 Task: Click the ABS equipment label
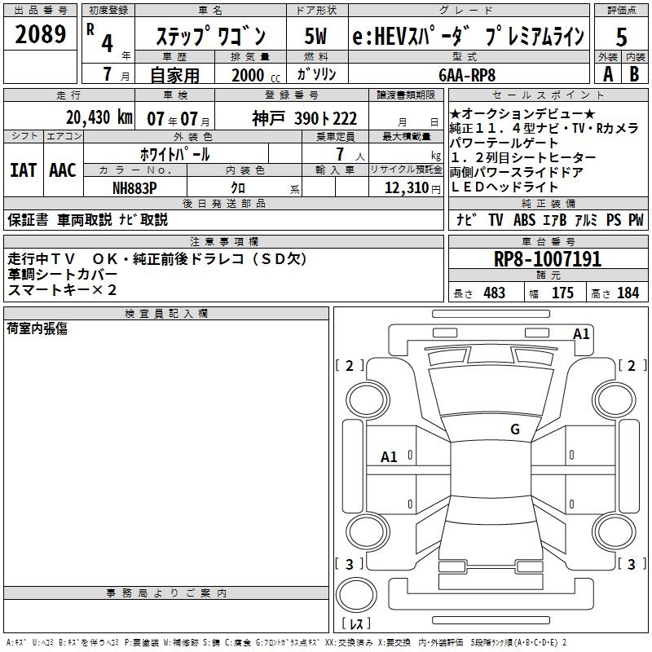[x=524, y=219]
